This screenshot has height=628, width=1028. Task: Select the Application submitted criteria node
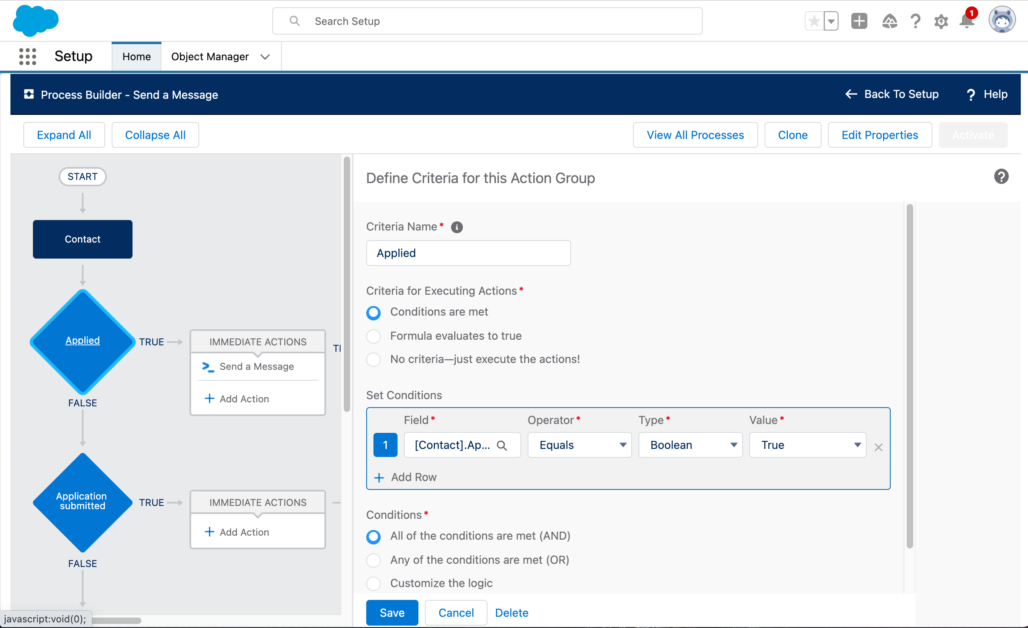[x=83, y=502]
